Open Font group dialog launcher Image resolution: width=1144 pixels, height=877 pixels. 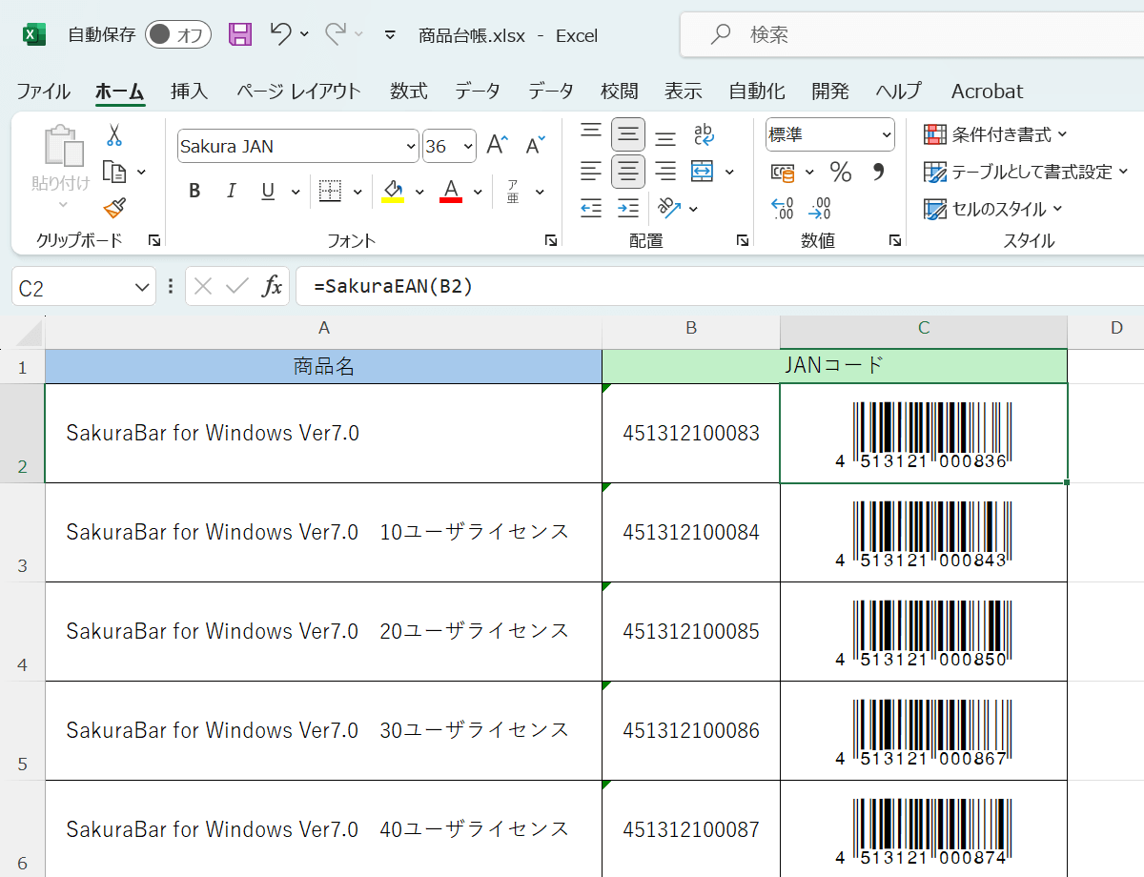click(x=551, y=241)
